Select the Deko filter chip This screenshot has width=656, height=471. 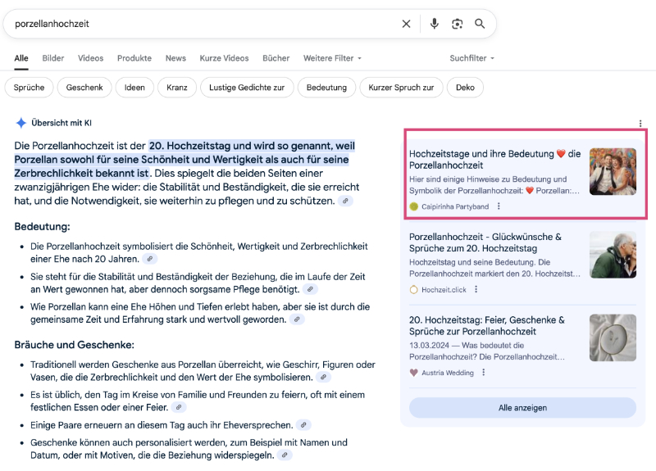click(465, 88)
